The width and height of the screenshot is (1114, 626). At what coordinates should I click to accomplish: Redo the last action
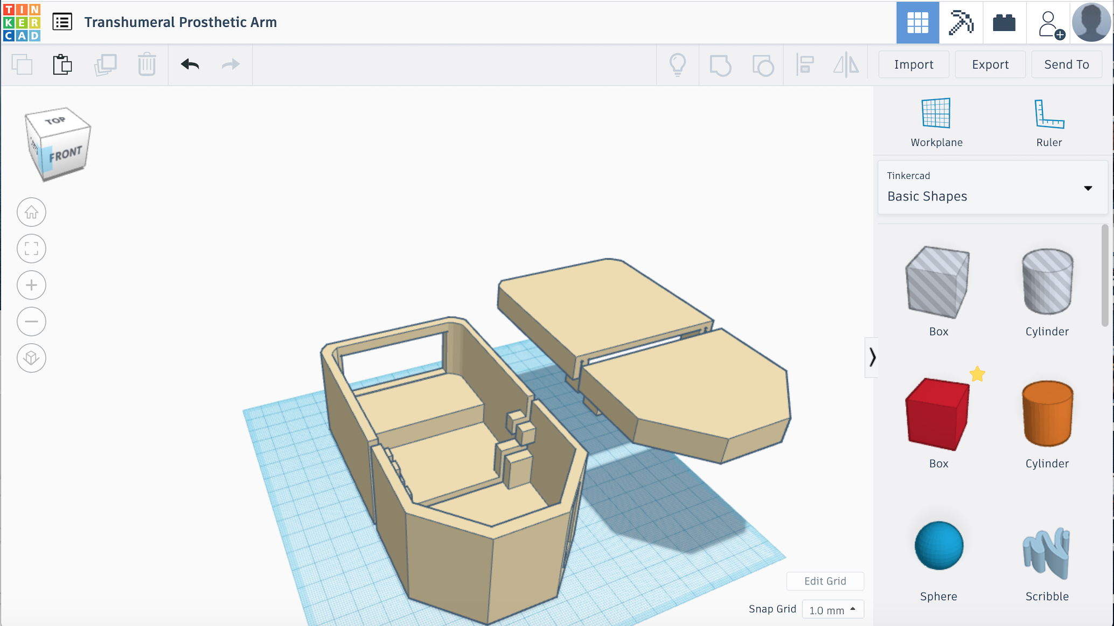[x=231, y=65]
